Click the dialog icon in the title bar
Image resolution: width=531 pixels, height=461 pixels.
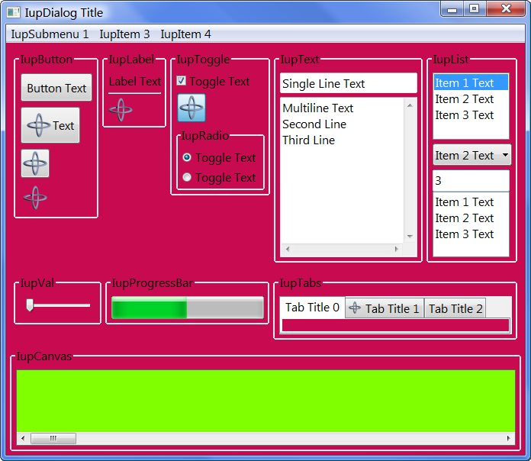click(14, 12)
